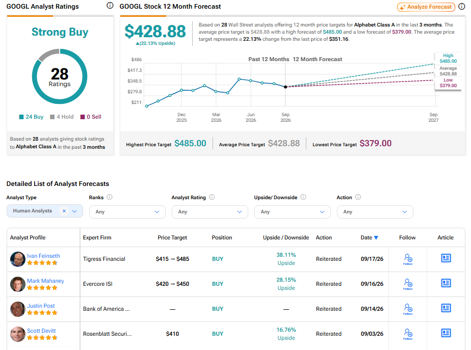
Task: Click the Price Target column header
Action: (x=172, y=237)
